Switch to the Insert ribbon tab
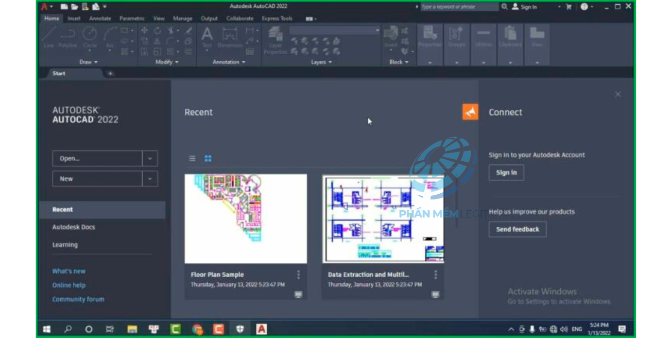Image resolution: width=672 pixels, height=338 pixels. [74, 19]
